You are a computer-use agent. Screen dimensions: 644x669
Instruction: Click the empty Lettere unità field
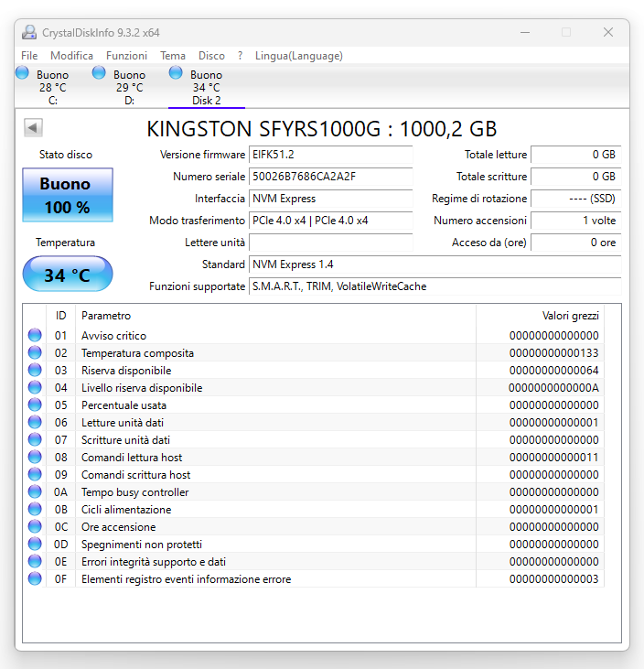(330, 243)
